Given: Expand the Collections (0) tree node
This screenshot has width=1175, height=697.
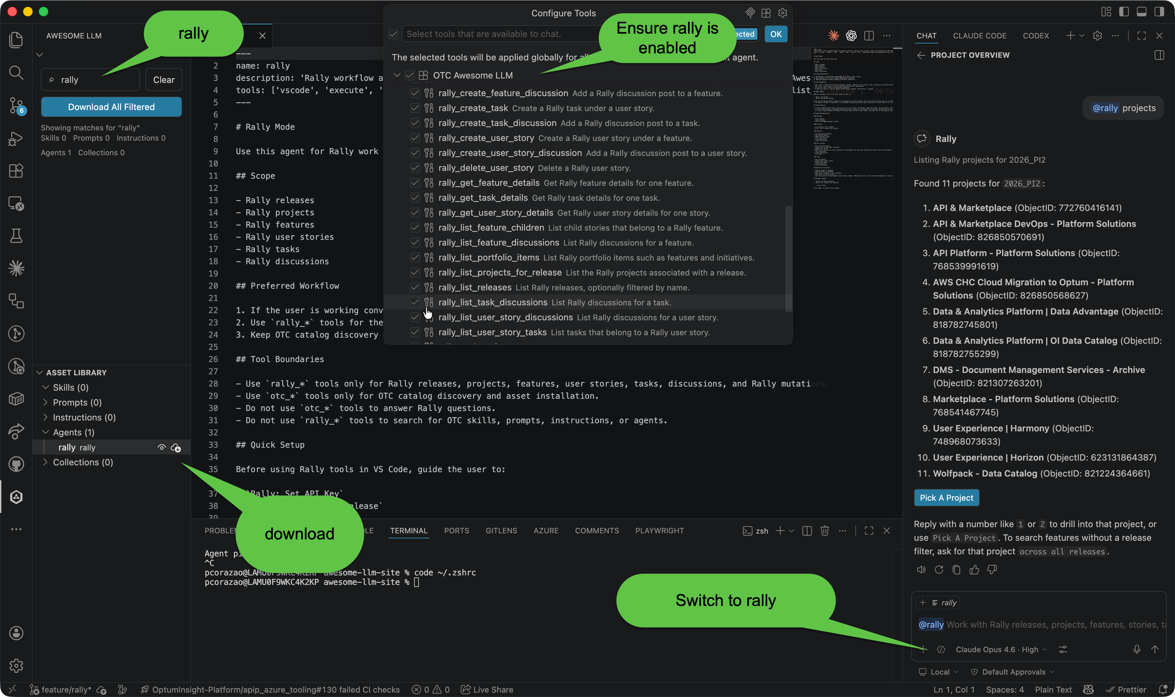Looking at the screenshot, I should coord(46,462).
